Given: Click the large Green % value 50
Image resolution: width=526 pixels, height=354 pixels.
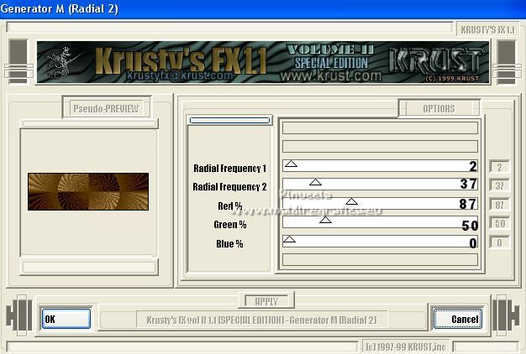Looking at the screenshot, I should tap(470, 226).
